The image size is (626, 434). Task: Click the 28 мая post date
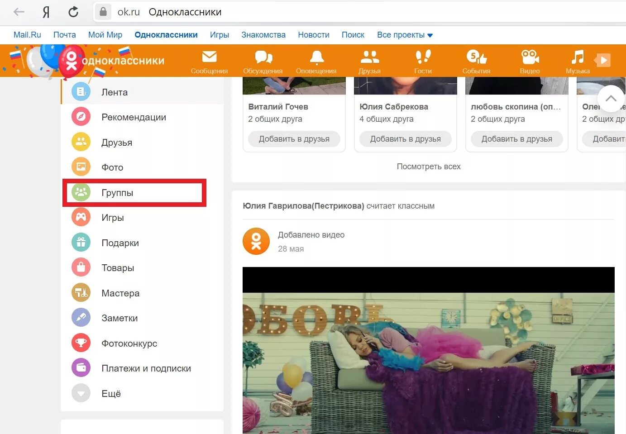point(291,249)
